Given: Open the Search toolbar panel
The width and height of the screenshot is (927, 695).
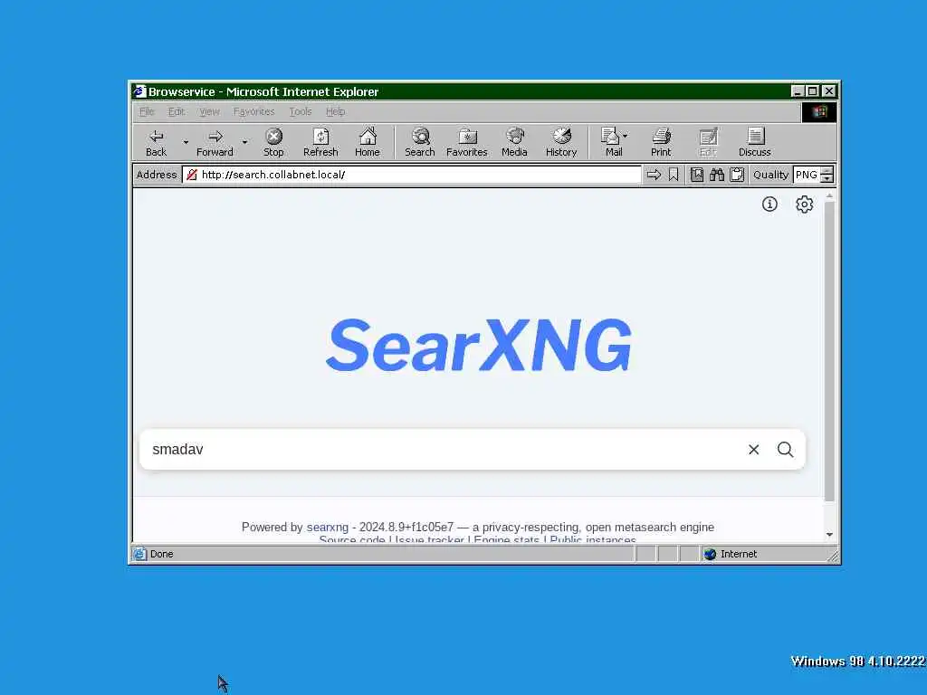Looking at the screenshot, I should tap(420, 143).
